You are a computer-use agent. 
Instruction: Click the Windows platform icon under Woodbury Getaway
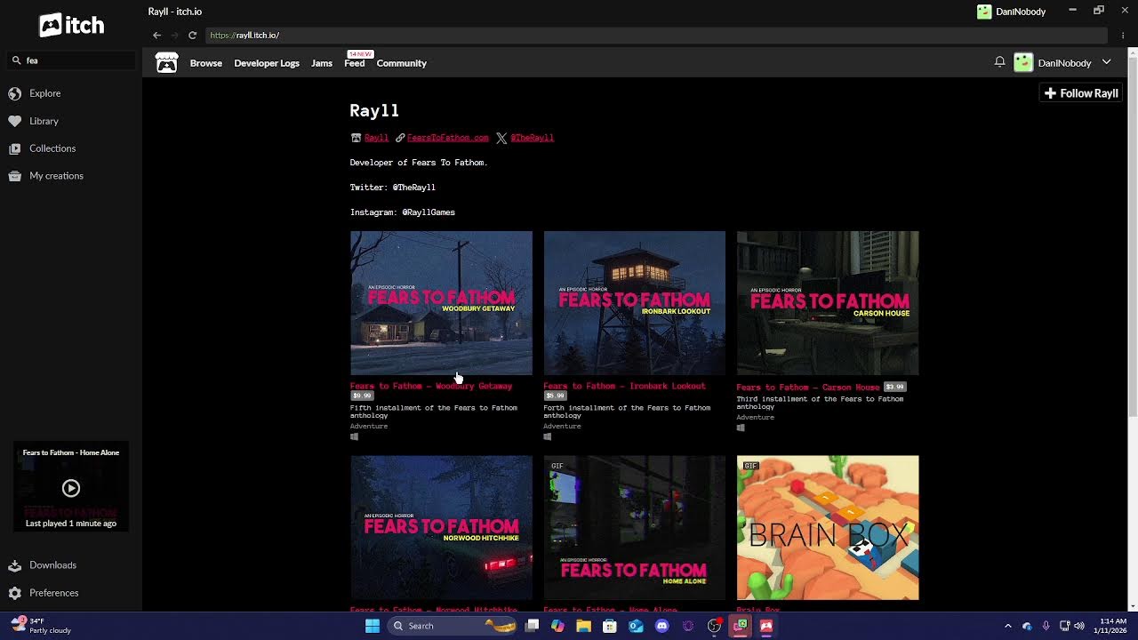[x=354, y=436]
